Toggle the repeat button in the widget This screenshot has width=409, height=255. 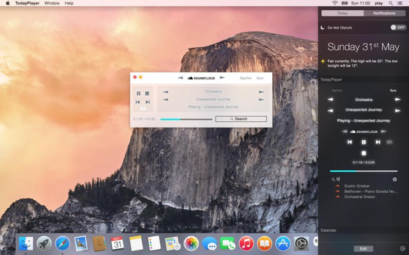(x=390, y=142)
